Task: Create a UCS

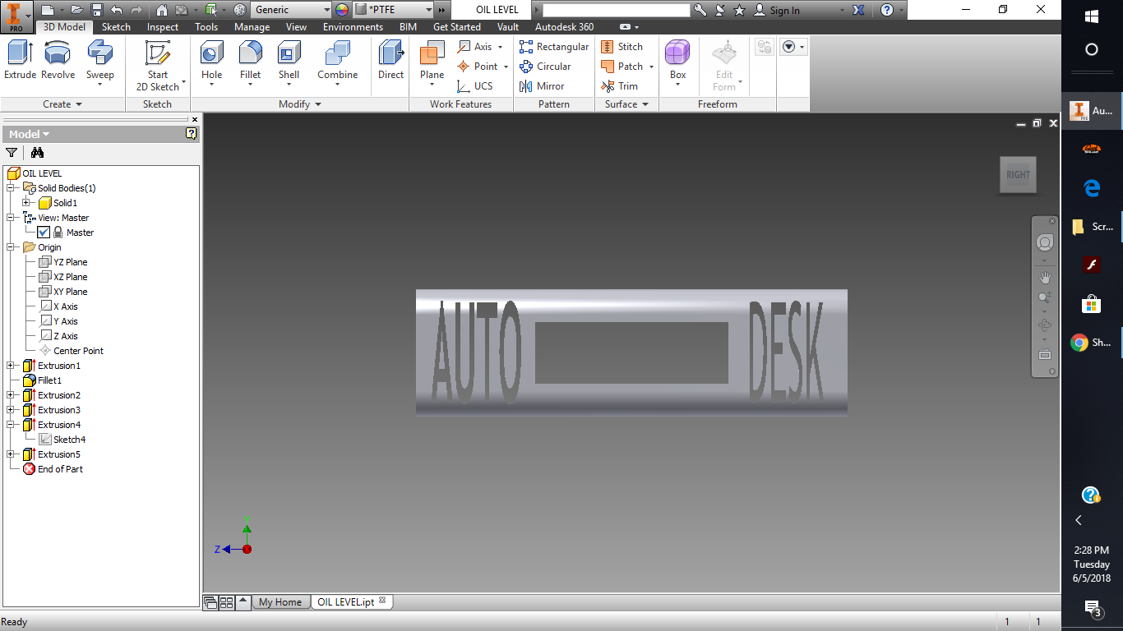Action: tap(475, 86)
